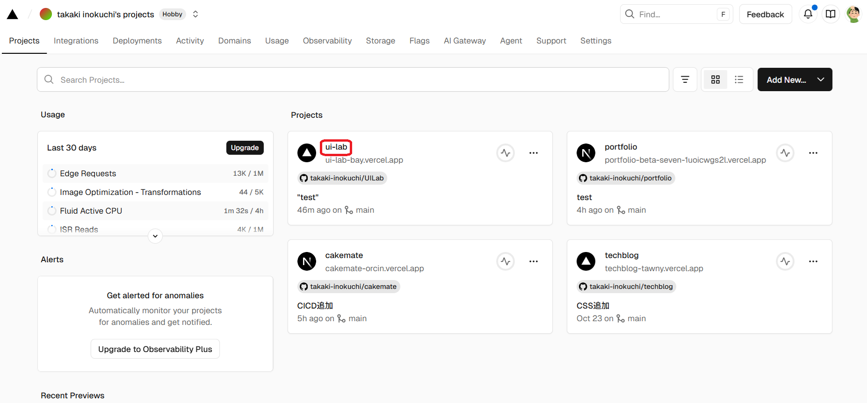Click the Hobby plan badge
This screenshot has height=403, width=867.
click(172, 14)
